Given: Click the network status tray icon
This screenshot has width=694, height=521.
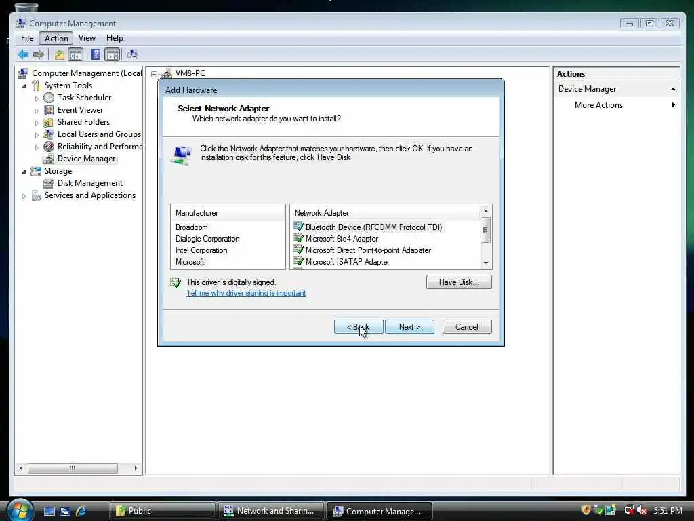Looking at the screenshot, I should pyautogui.click(x=629, y=510).
